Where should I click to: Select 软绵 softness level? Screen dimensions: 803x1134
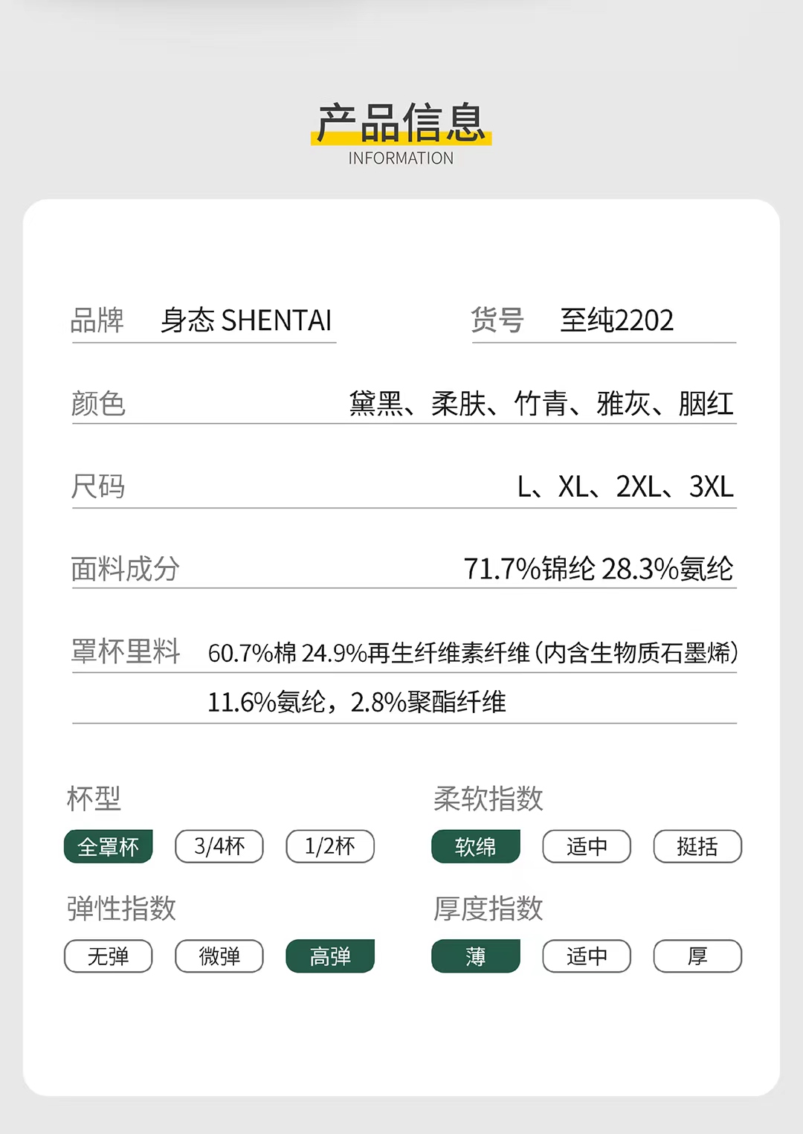(x=476, y=846)
